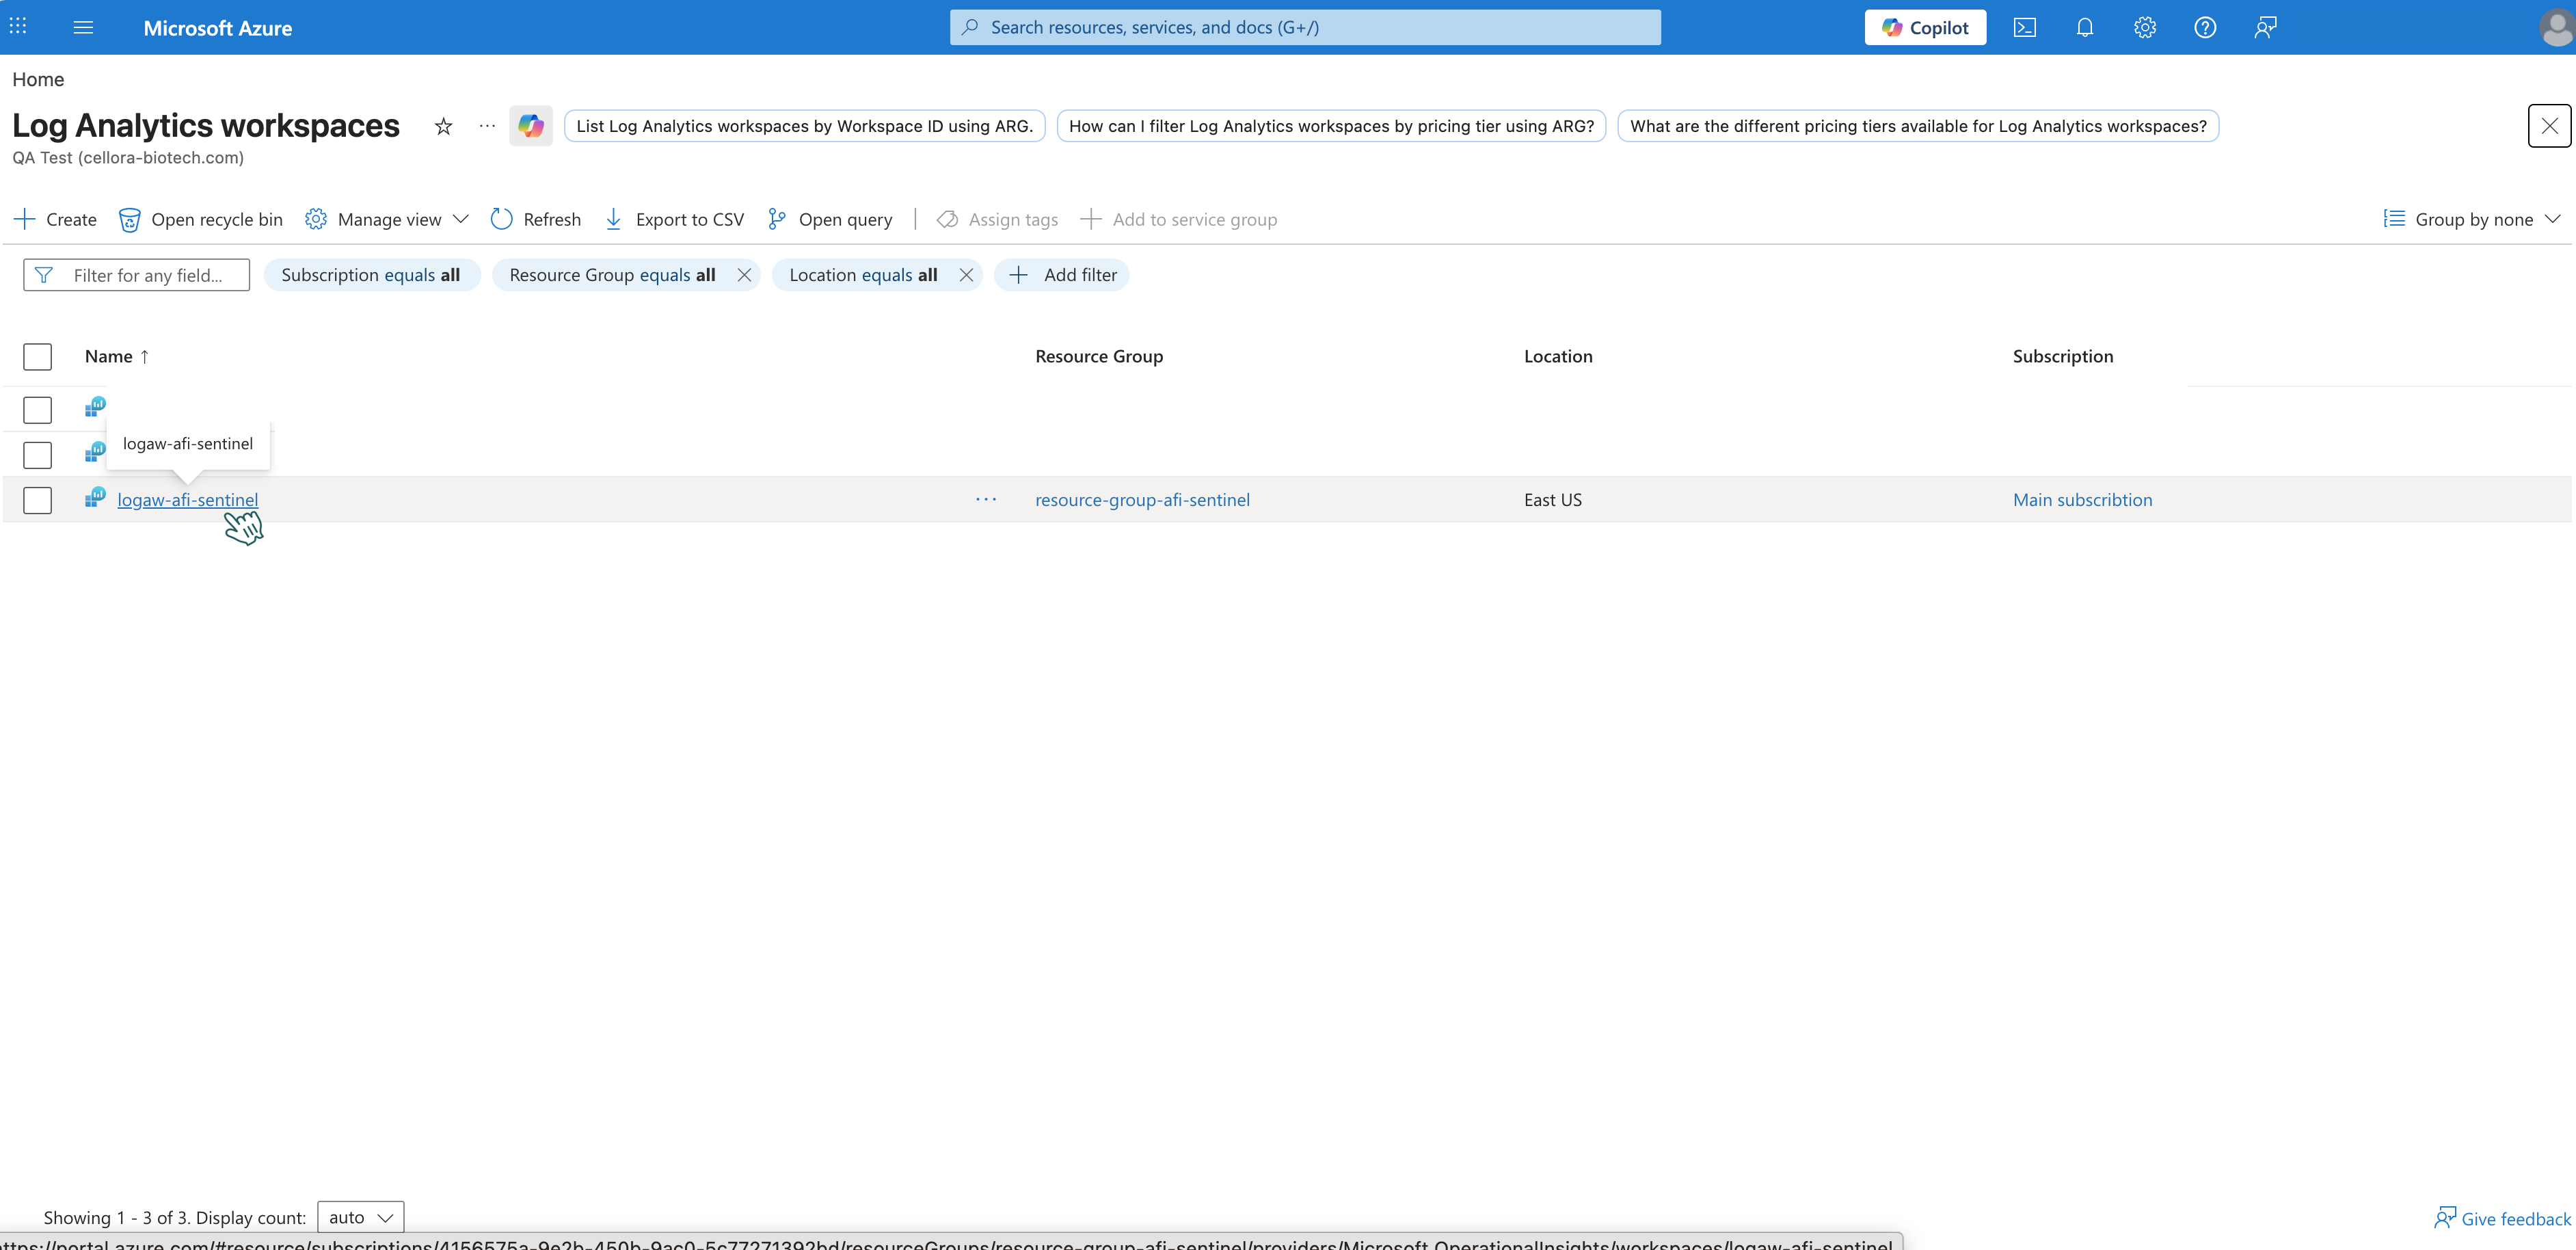The image size is (2576, 1250).
Task: Expand the Manage view dropdown
Action: [x=386, y=219]
